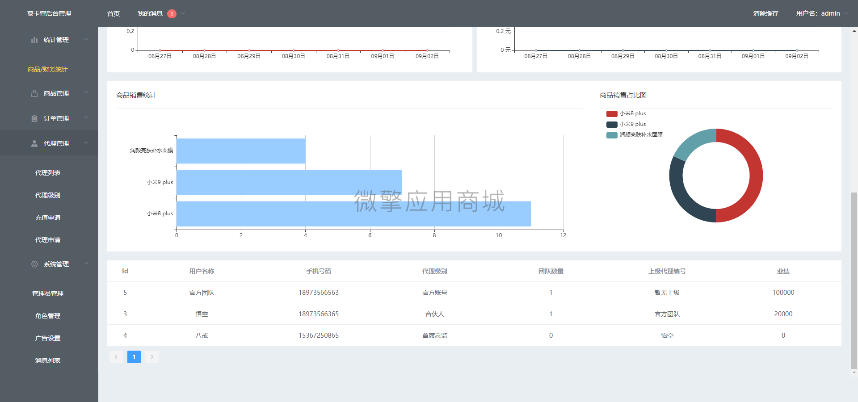Open 管理员管理 sidebar item
The height and width of the screenshot is (402, 858).
coord(48,293)
